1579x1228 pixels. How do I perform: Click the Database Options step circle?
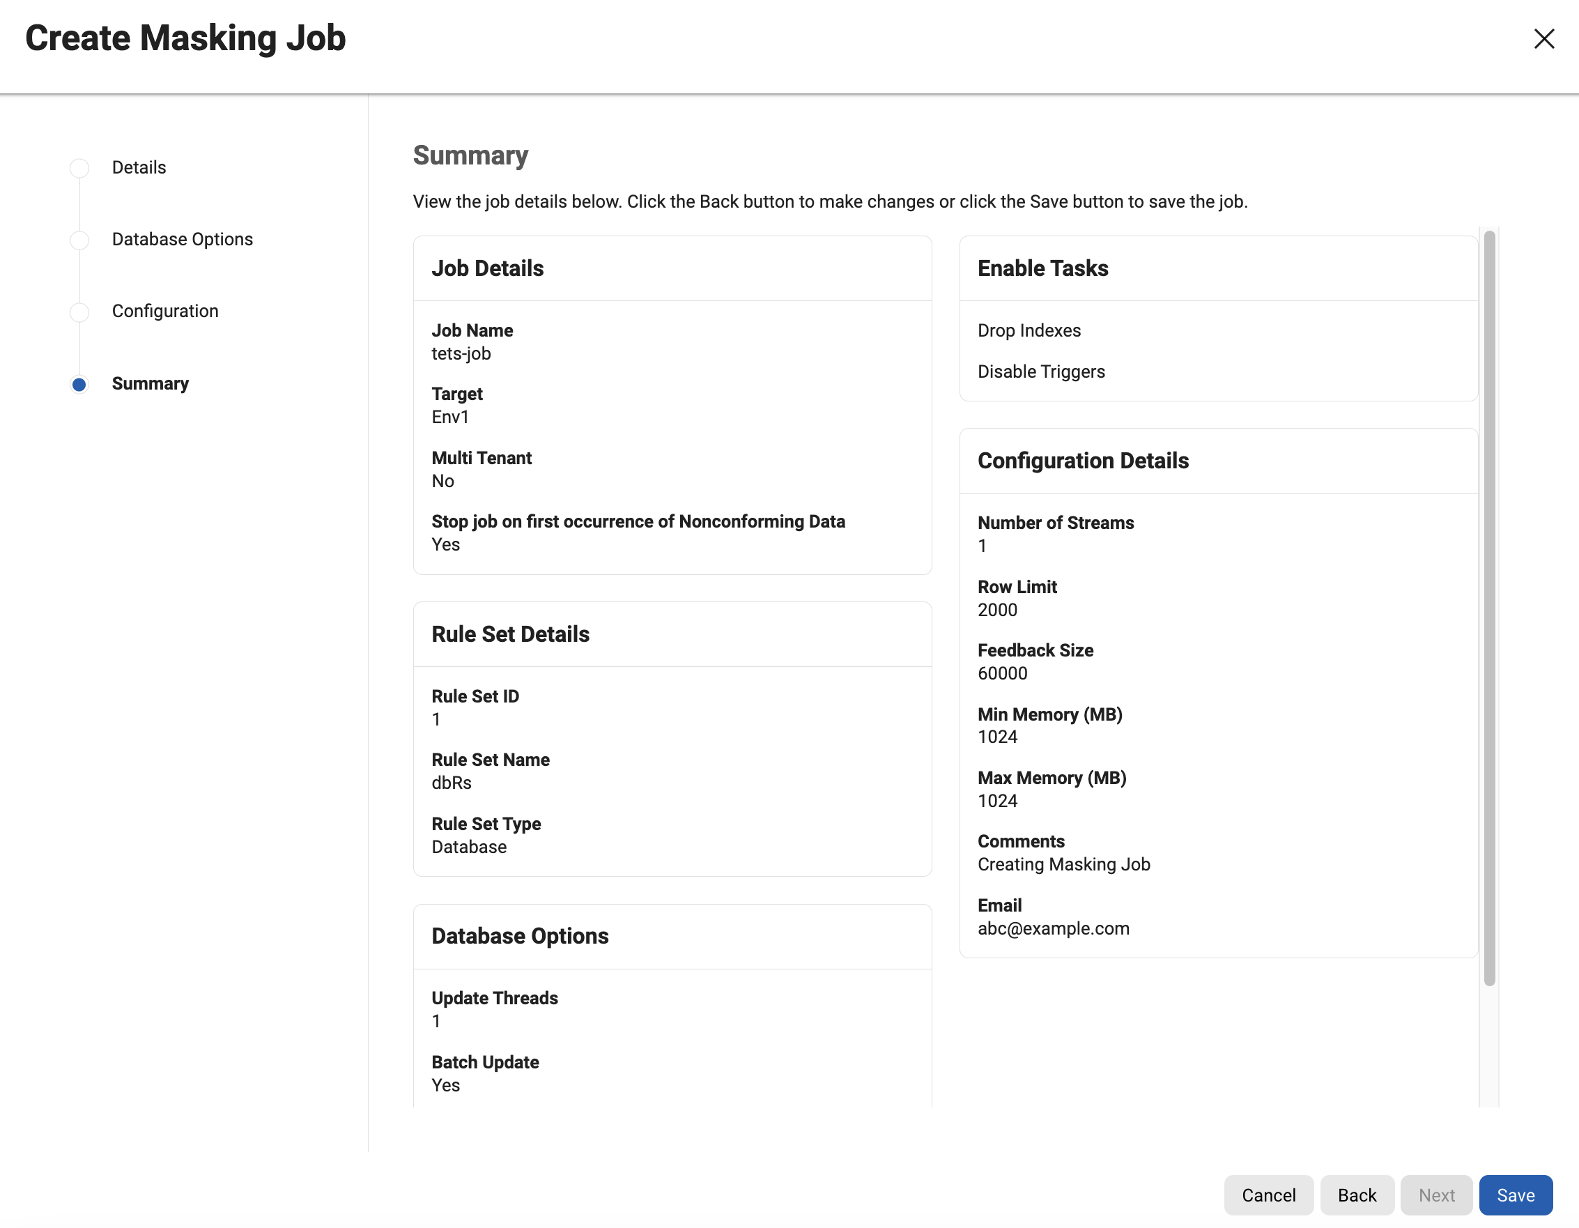coord(79,240)
